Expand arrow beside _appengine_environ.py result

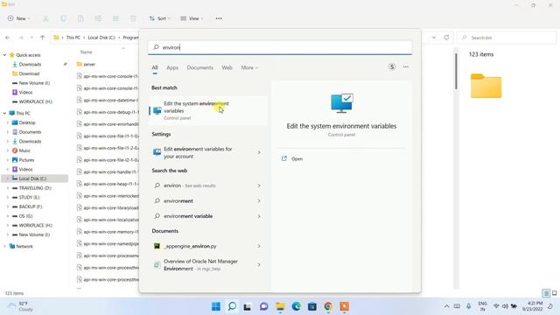click(x=259, y=246)
